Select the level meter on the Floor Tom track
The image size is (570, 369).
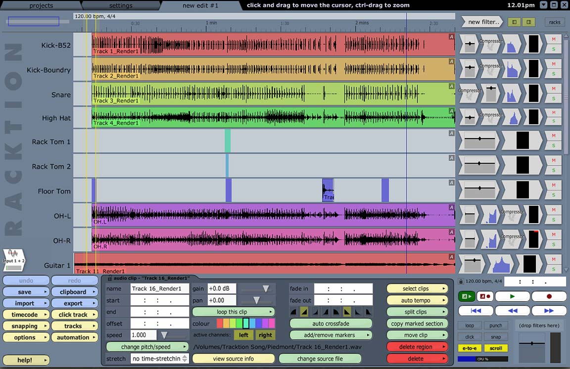(522, 190)
